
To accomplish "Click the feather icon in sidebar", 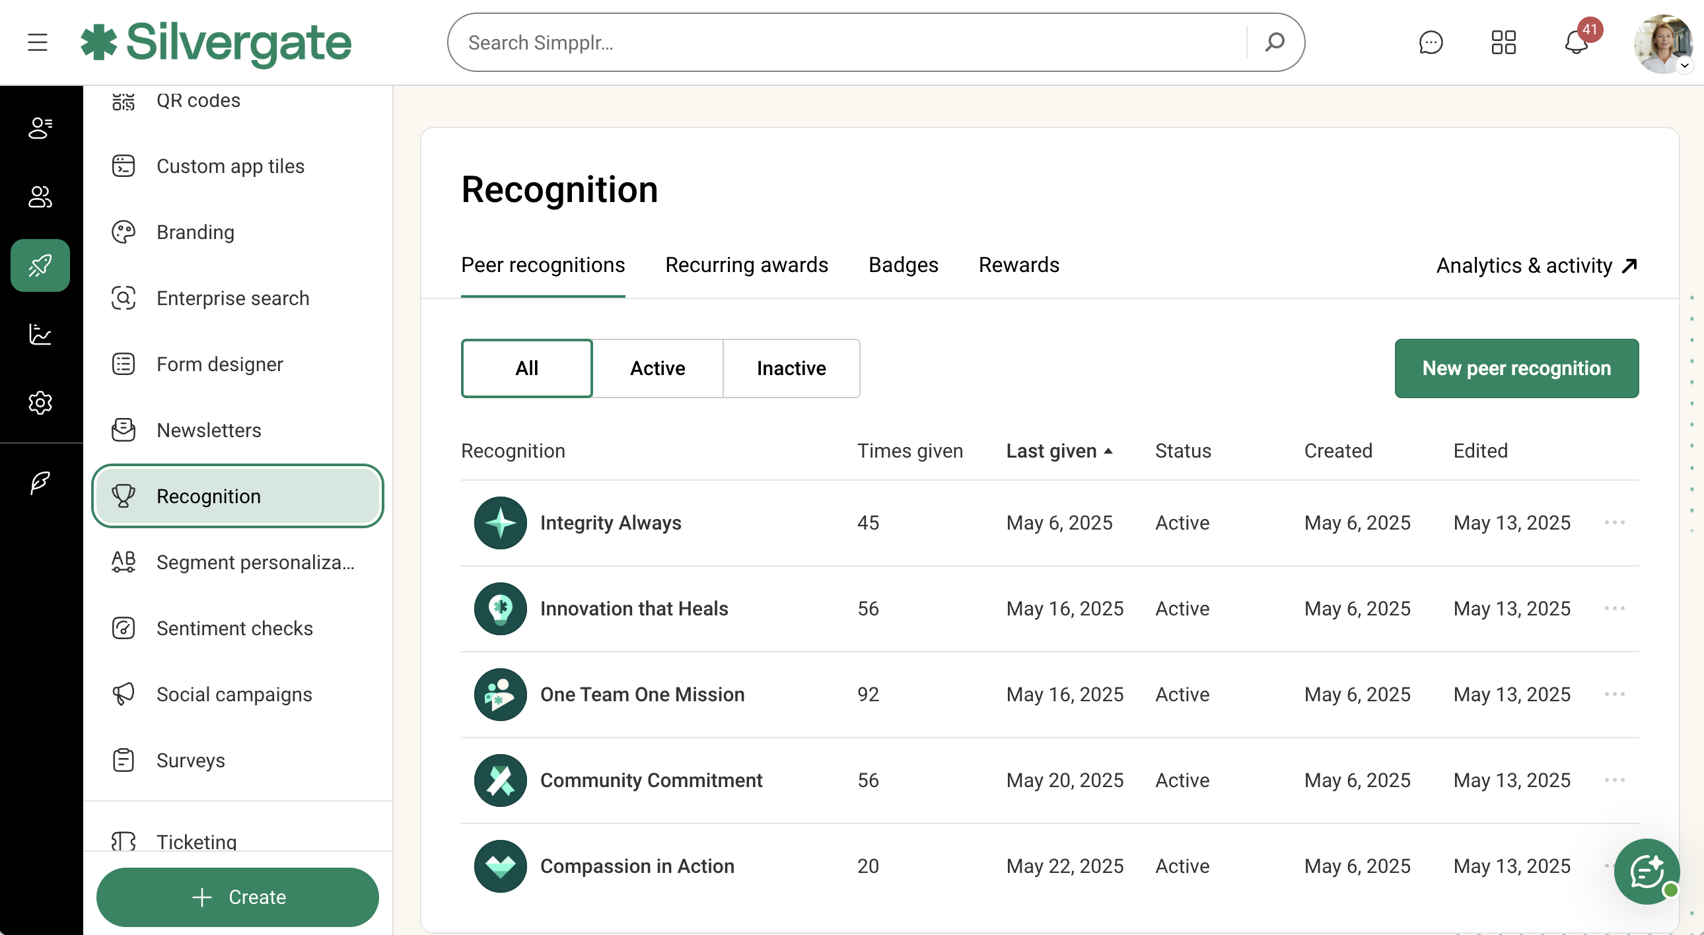I will pyautogui.click(x=40, y=483).
